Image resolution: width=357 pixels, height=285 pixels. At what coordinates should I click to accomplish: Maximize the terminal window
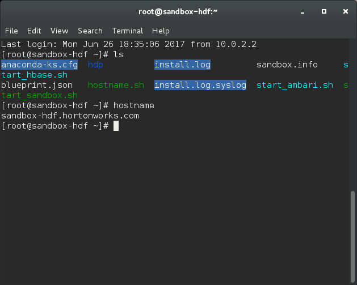324,11
